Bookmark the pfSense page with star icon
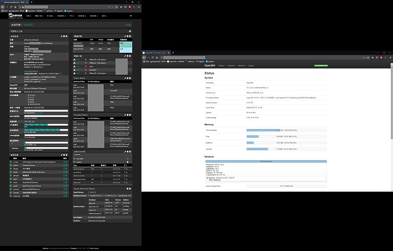Screen dimensions: 393x251 coord(117,7)
